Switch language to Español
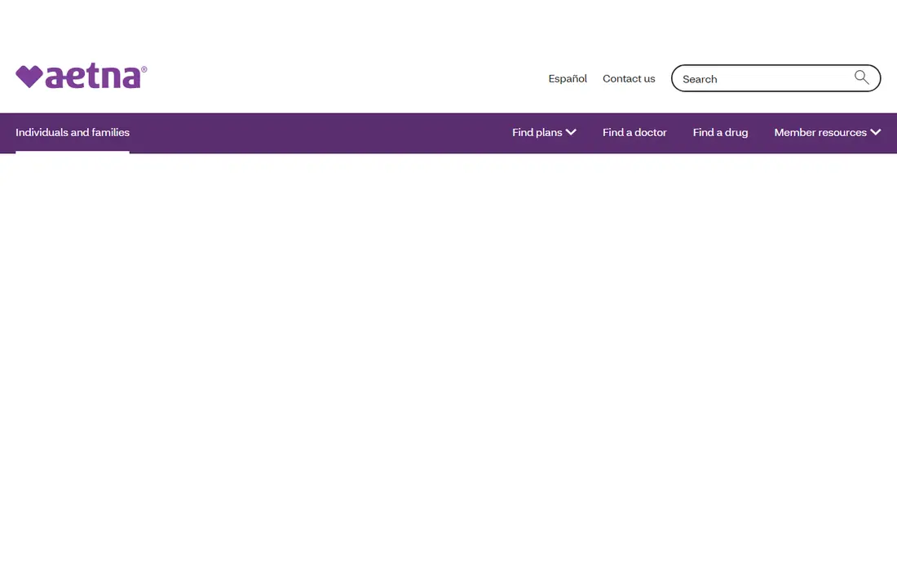 pyautogui.click(x=568, y=78)
